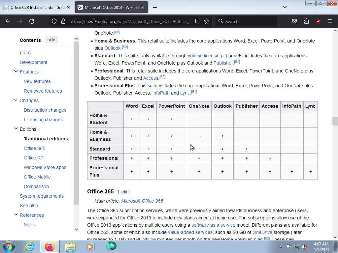Image resolution: width=338 pixels, height=253 pixels.
Task: Open Windows Store apps contents entry
Action: (45, 167)
